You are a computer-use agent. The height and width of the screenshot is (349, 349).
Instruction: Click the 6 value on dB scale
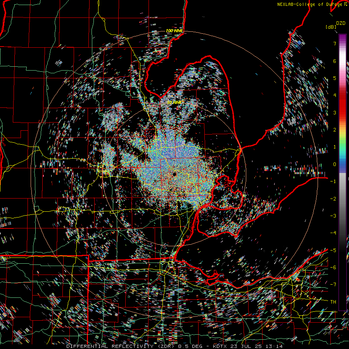(335, 61)
